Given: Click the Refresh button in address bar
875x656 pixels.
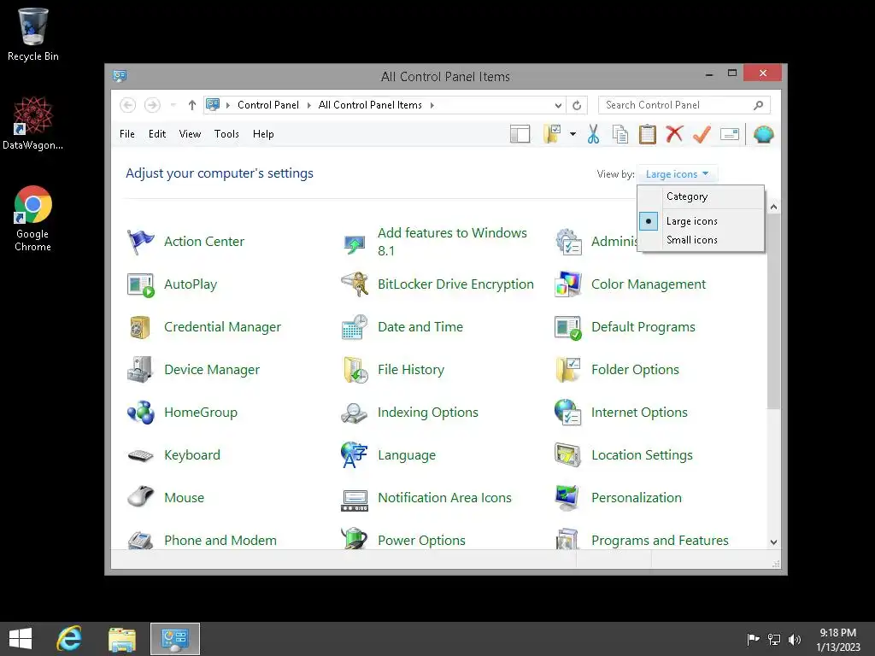Looking at the screenshot, I should point(577,105).
